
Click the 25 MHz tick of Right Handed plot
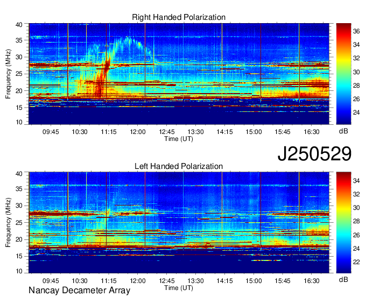[x=19, y=74]
